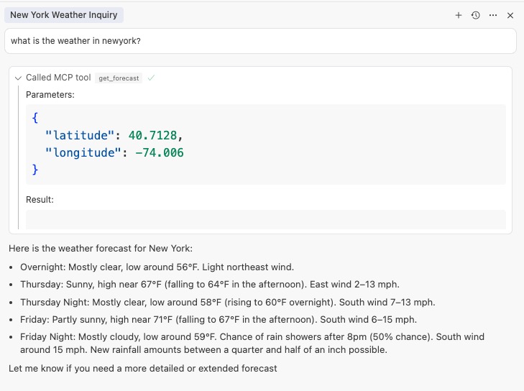The height and width of the screenshot is (391, 524).
Task: Click 'Let me know if you need' closing text
Action: (x=142, y=368)
